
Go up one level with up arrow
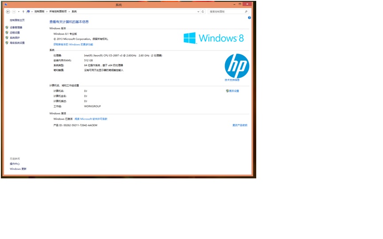[23, 12]
